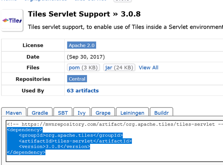Open the View All files link
This screenshot has width=223, height=165.
point(148,67)
